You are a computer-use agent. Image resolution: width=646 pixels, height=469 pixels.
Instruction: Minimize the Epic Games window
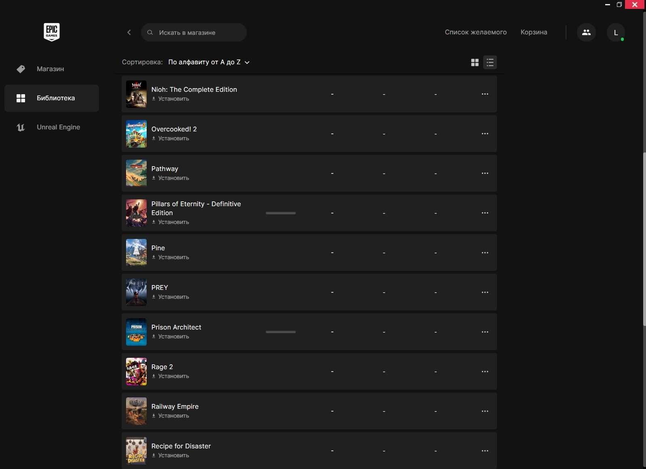(x=607, y=4)
